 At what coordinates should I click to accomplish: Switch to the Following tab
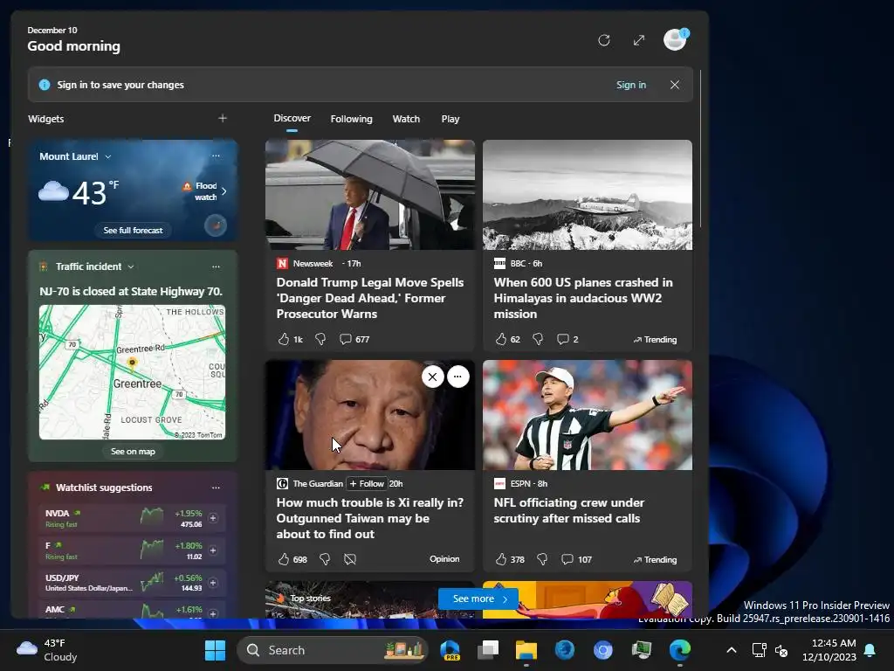[x=351, y=119]
